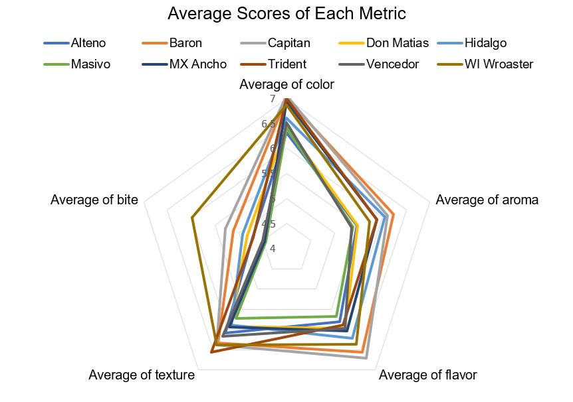Select the Hidalgo legend entry

pos(486,44)
